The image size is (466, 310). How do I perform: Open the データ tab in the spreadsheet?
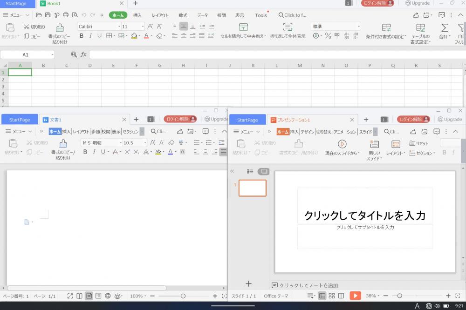coord(202,15)
